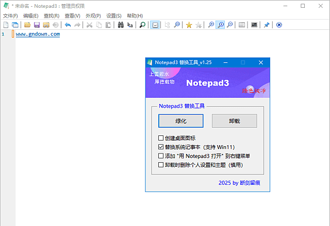Open the 查看(V) menu
Image resolution: width=330 pixels, height=226 pixels.
click(x=72, y=16)
